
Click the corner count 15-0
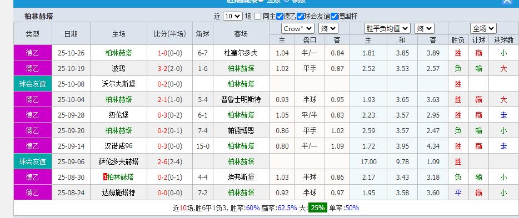tap(203, 146)
